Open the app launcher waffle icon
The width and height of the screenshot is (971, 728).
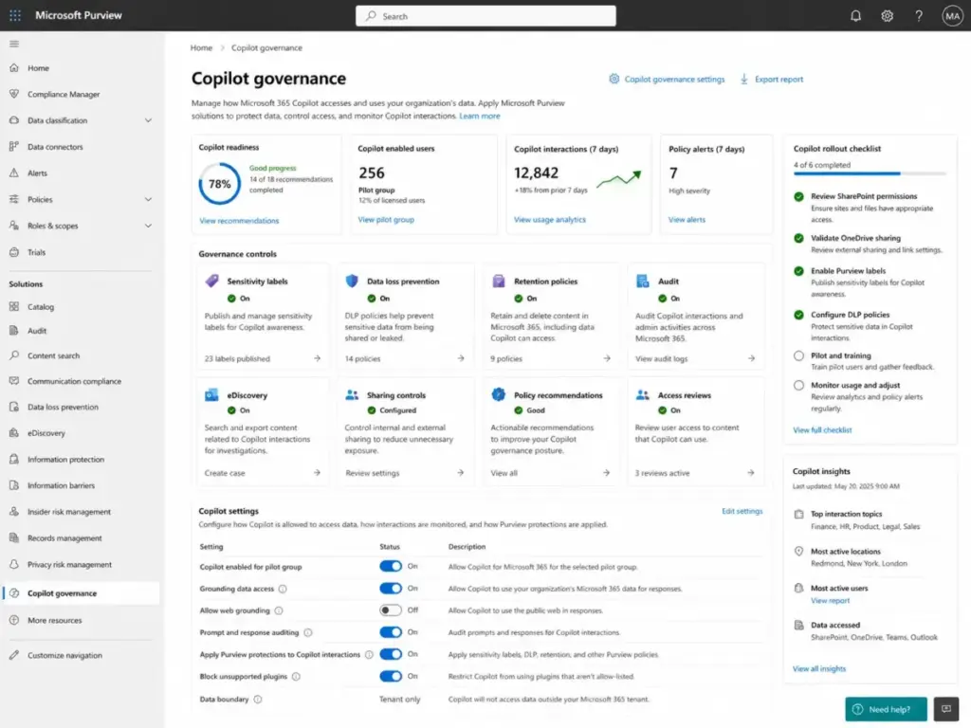point(15,15)
